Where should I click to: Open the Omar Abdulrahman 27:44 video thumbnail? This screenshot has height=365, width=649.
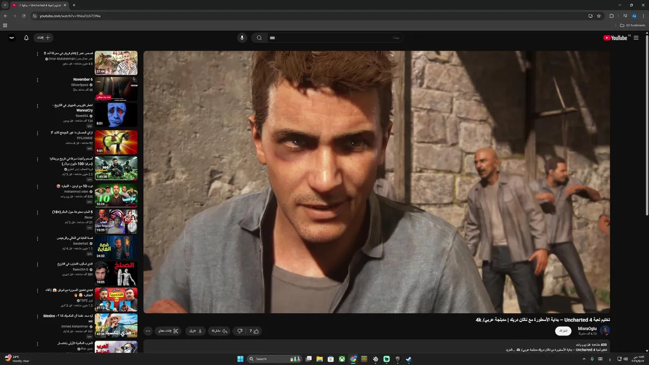116,63
